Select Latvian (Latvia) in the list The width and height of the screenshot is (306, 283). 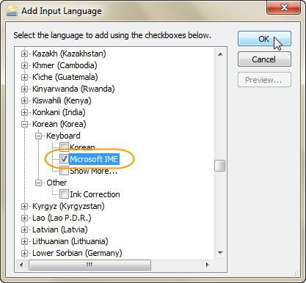[60, 229]
